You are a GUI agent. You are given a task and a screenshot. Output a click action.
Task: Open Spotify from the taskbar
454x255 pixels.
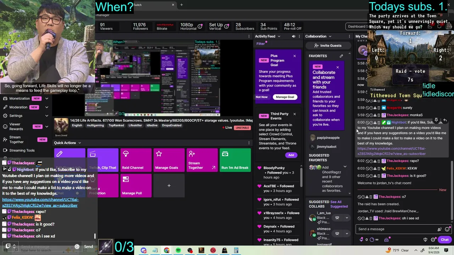(x=178, y=250)
